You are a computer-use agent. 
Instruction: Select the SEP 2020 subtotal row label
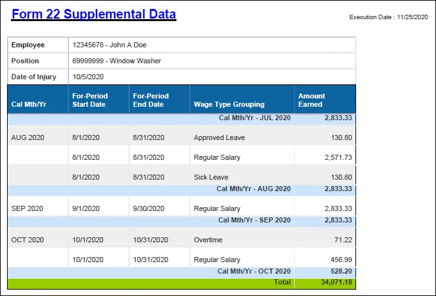pos(254,220)
